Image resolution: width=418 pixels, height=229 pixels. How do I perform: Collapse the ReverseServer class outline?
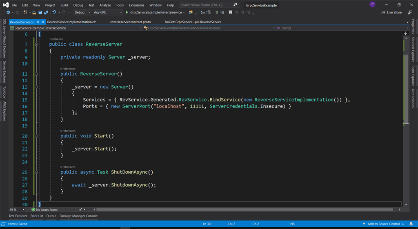tap(36, 44)
